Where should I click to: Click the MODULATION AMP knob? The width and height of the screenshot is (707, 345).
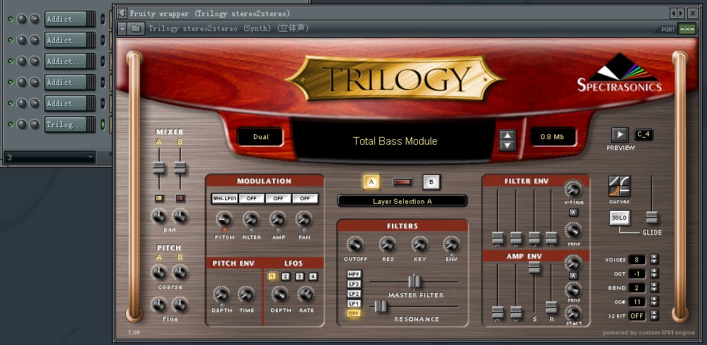click(278, 220)
